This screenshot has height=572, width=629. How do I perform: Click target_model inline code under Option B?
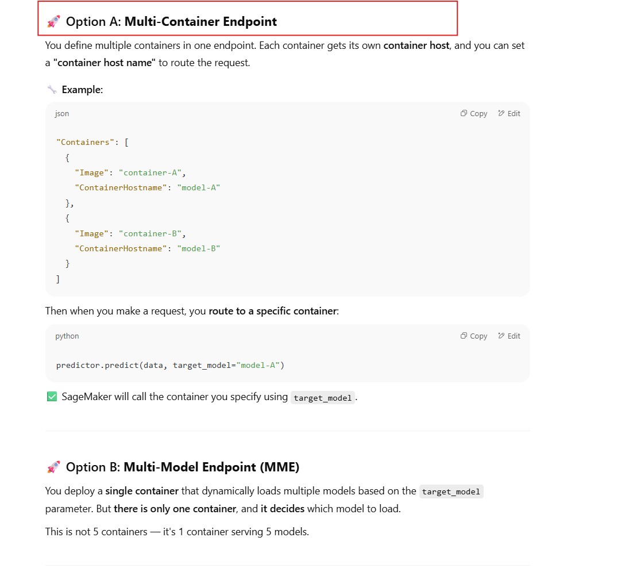pyautogui.click(x=451, y=492)
